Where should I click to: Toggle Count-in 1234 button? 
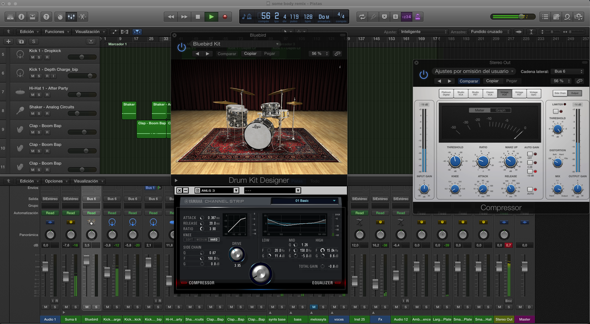406,17
